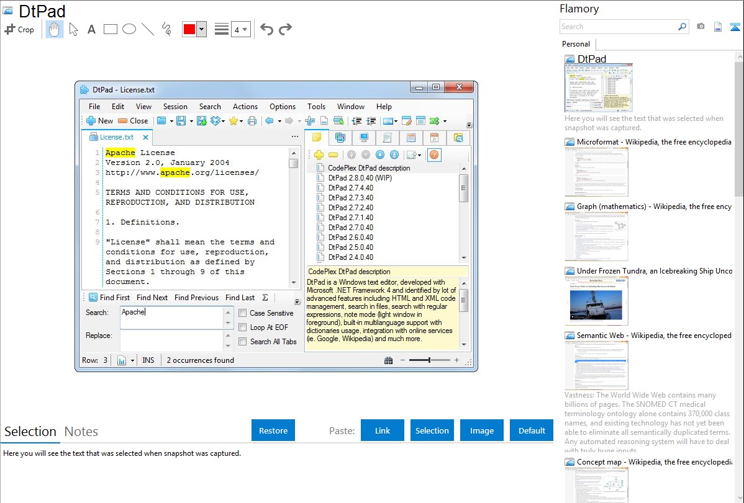Open the Personal tab in Flamory panel
Viewport: 744px width, 503px height.
coord(576,44)
